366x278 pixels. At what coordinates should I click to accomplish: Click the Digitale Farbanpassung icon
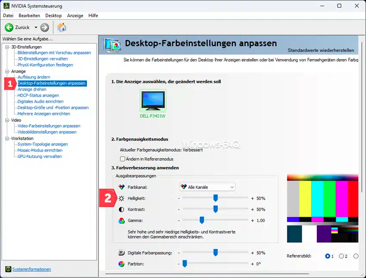122,253
